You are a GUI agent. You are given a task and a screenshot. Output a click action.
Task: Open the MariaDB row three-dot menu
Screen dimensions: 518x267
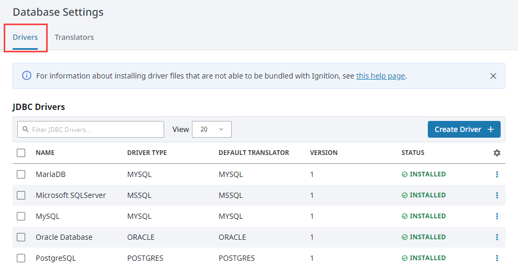pyautogui.click(x=497, y=174)
